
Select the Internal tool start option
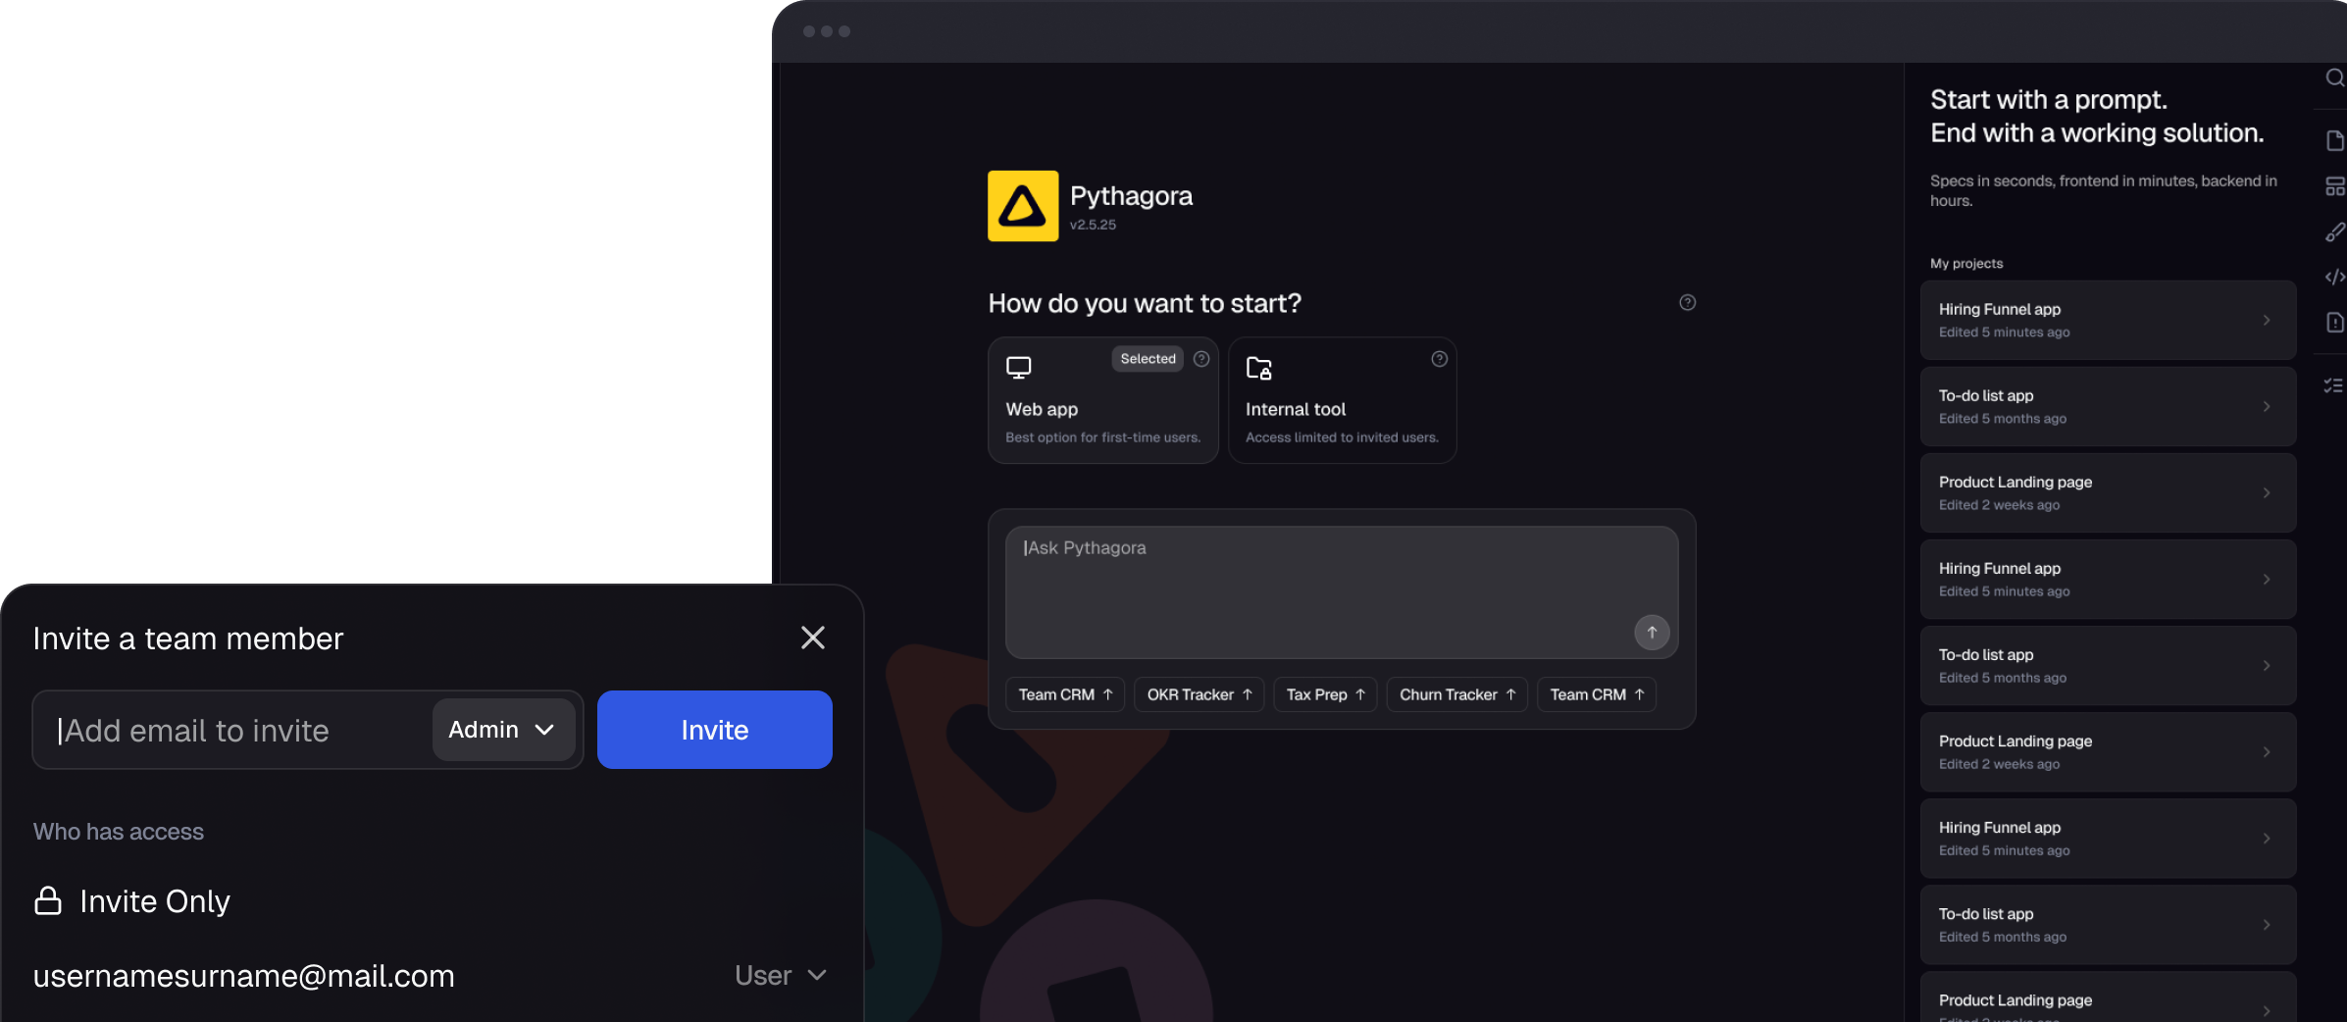pos(1342,400)
